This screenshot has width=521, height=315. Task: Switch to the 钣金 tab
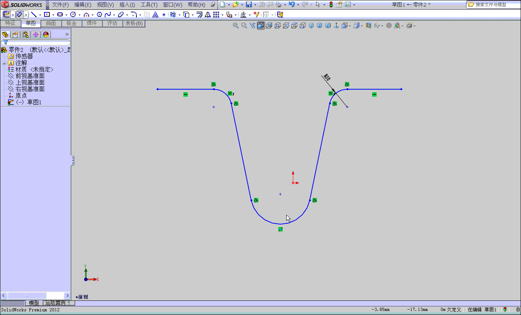pyautogui.click(x=71, y=23)
